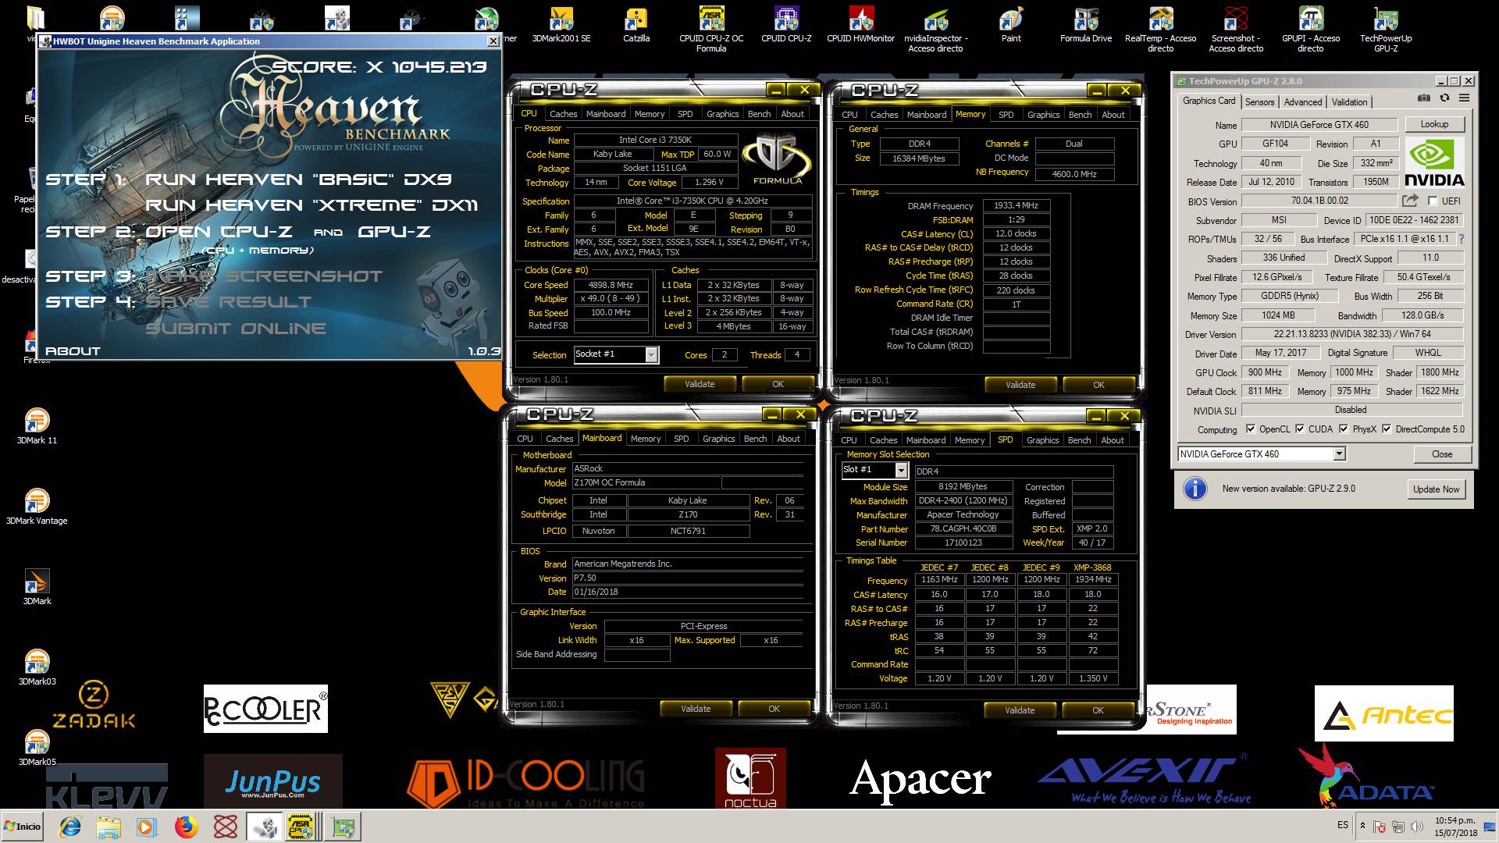The image size is (1499, 843).
Task: Open Bench tab in Memory CPU-Z window
Action: (1081, 115)
